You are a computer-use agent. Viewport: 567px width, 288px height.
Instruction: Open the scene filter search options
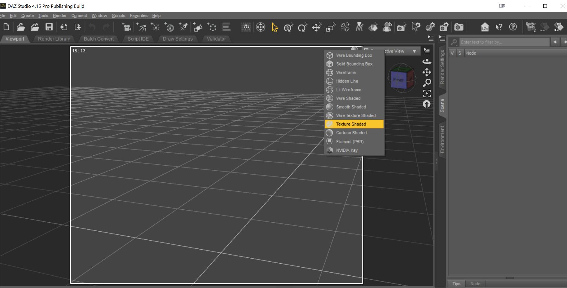pos(454,42)
